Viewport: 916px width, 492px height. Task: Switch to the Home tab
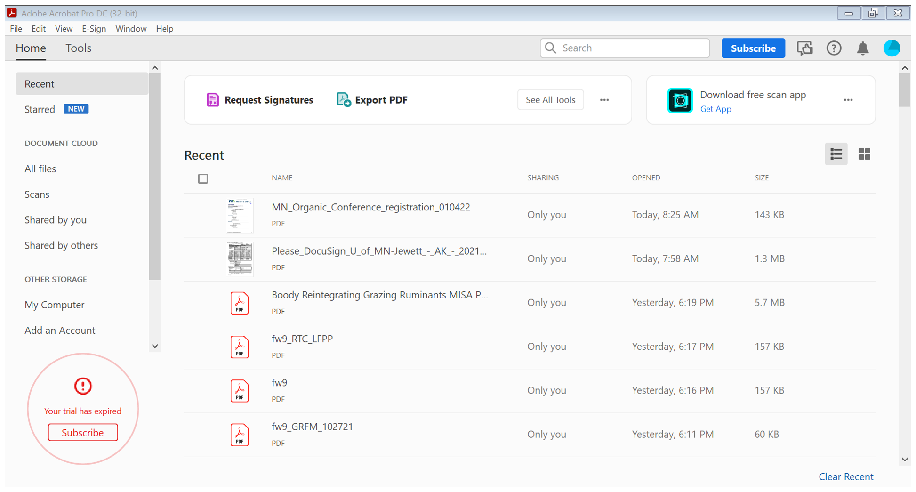[31, 48]
